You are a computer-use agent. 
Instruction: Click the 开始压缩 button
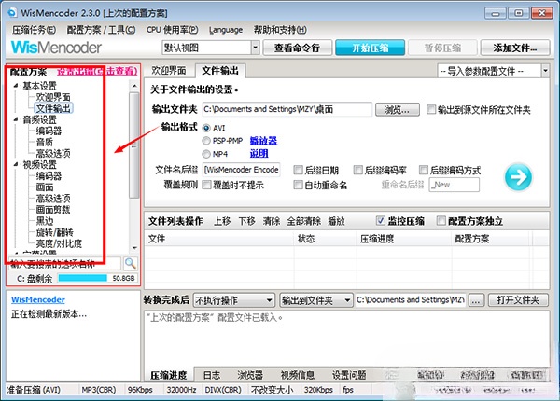coord(370,48)
